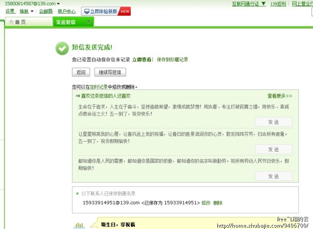Click 查看更多>> link
This screenshot has width=313, height=229.
pyautogui.click(x=280, y=96)
